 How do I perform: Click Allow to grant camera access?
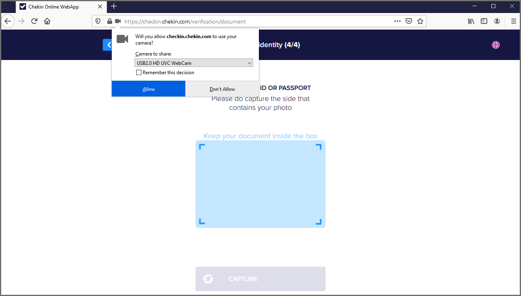pos(148,89)
